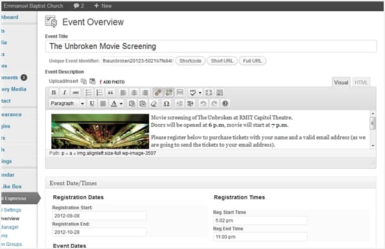The image size is (385, 249).
Task: Click the bulleted list icon
Action: click(x=89, y=93)
